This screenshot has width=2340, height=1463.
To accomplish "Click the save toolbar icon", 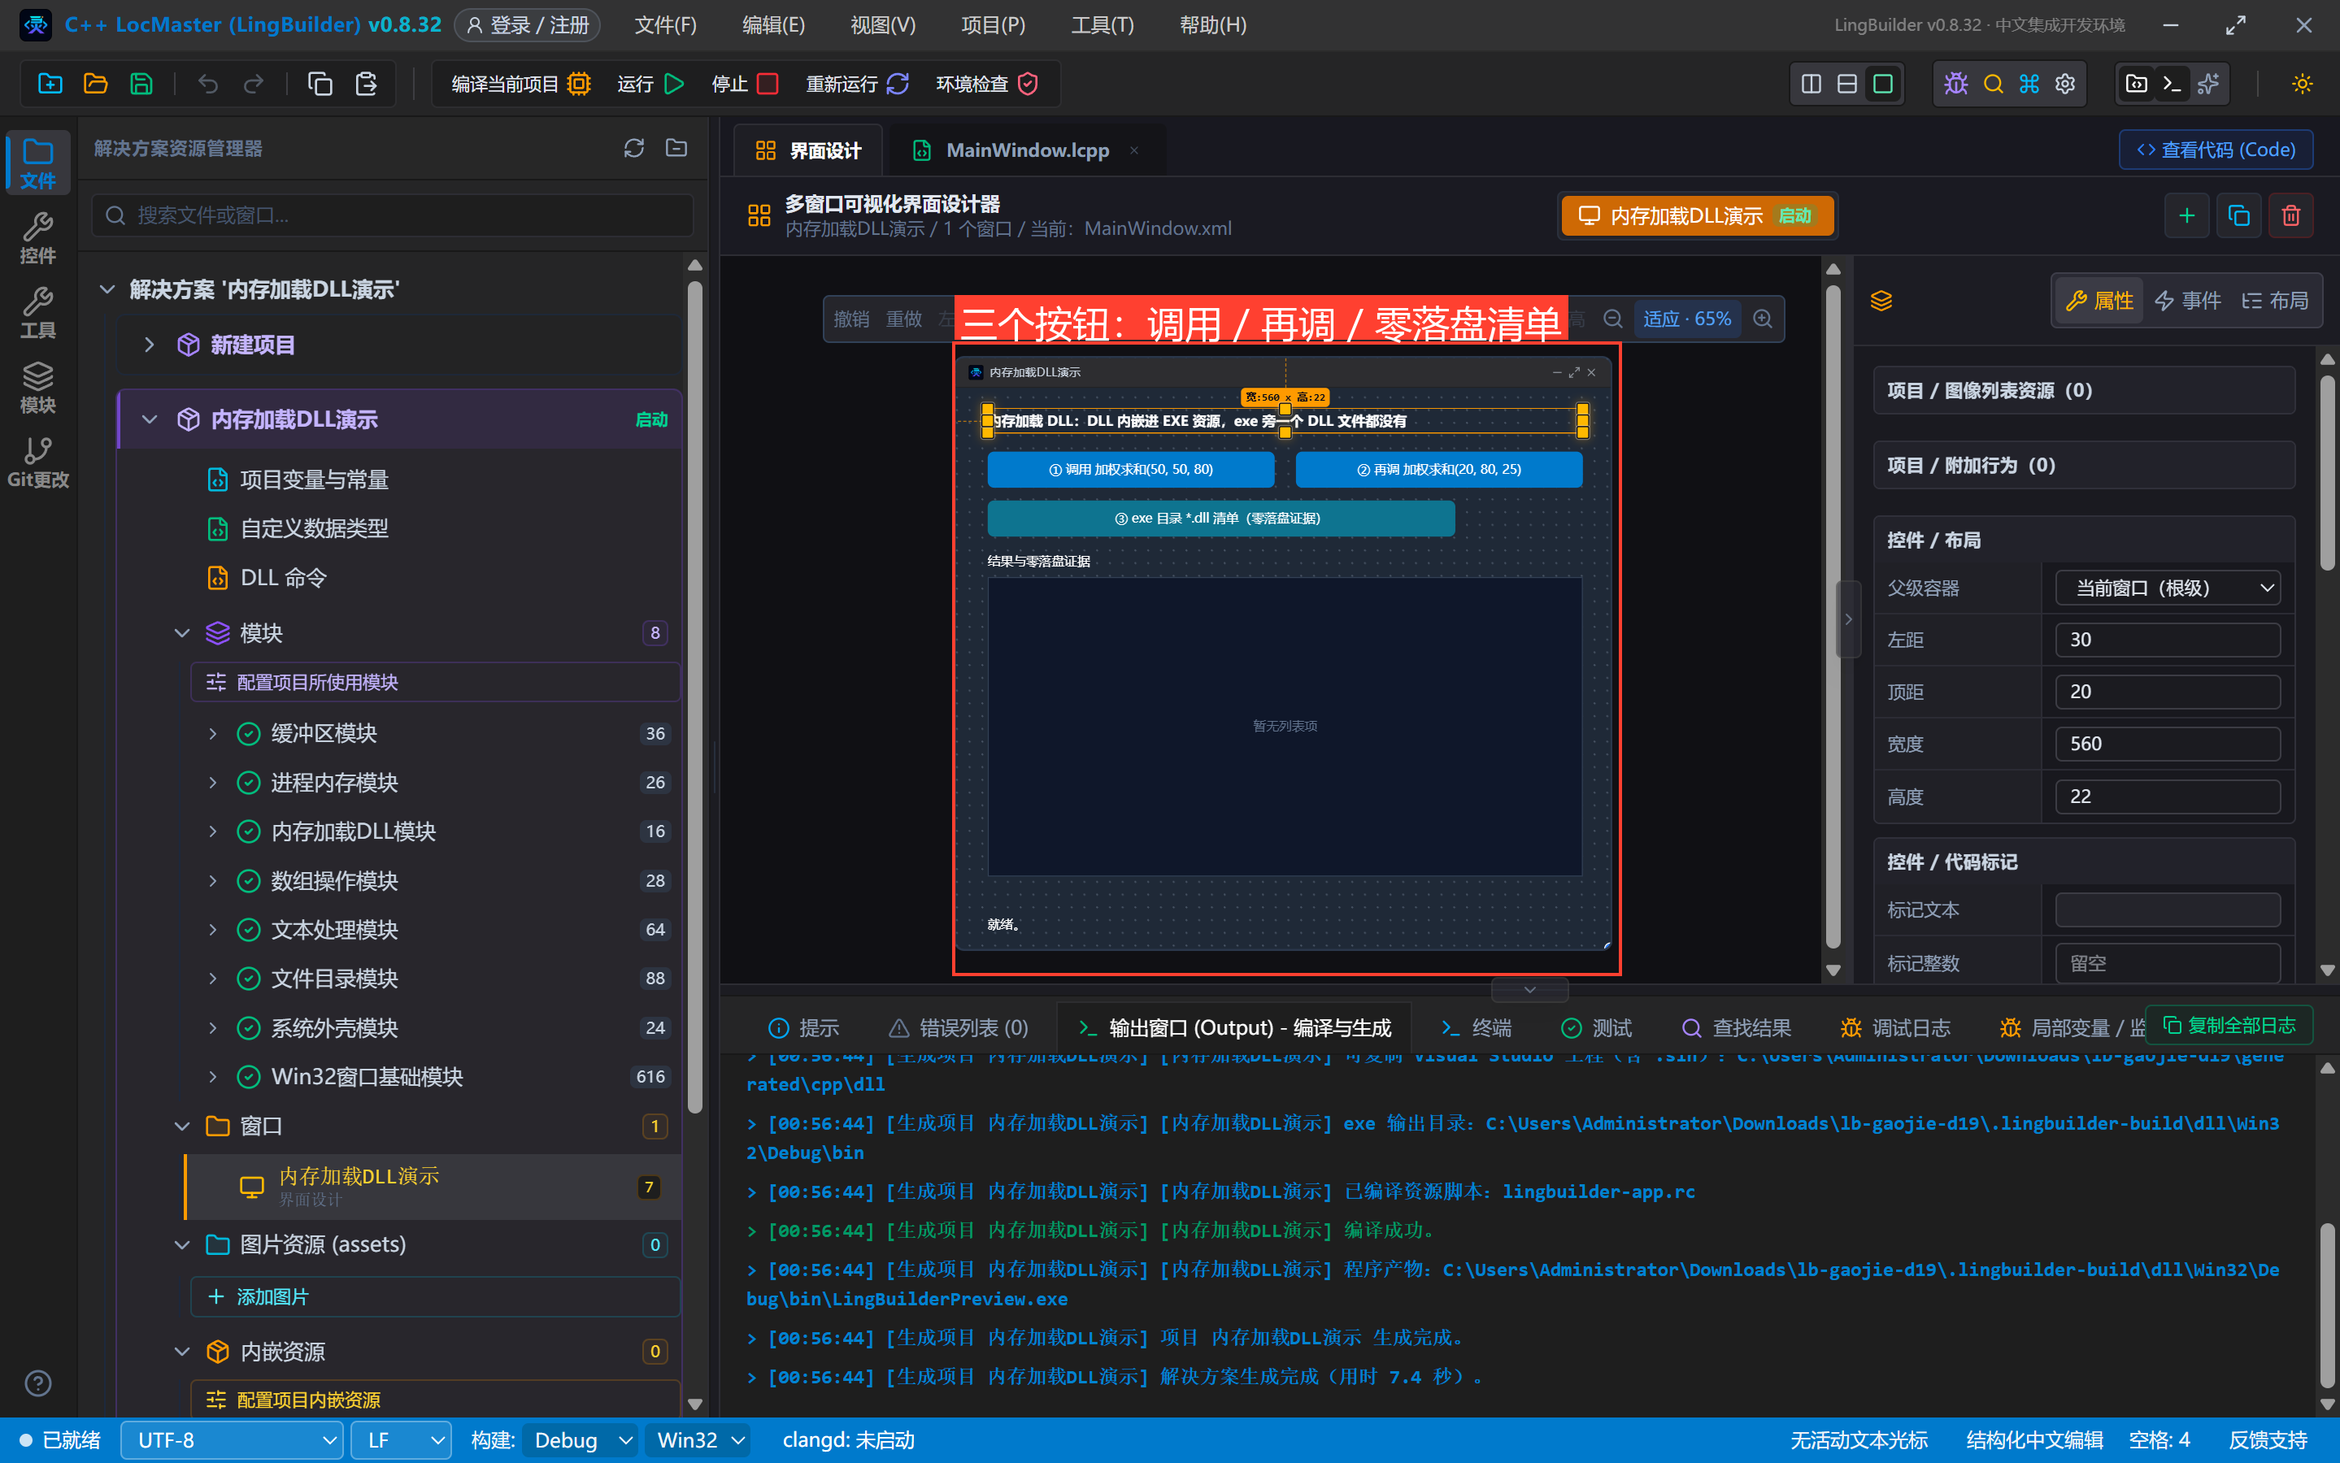I will coord(141,85).
